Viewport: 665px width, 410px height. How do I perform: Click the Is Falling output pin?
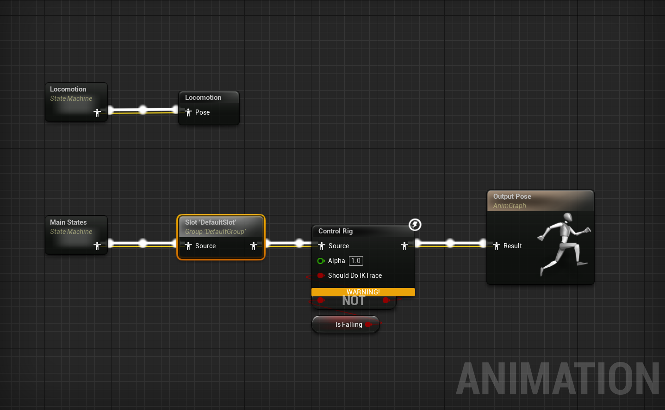[369, 324]
